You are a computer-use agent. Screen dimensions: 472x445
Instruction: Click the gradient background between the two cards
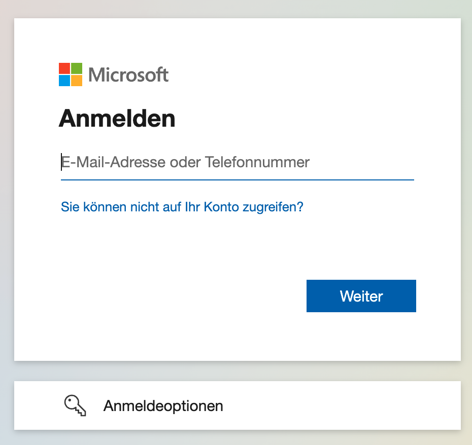point(238,371)
